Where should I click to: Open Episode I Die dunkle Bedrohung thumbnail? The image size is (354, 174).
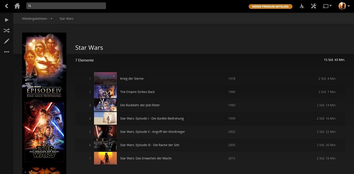tap(106, 118)
